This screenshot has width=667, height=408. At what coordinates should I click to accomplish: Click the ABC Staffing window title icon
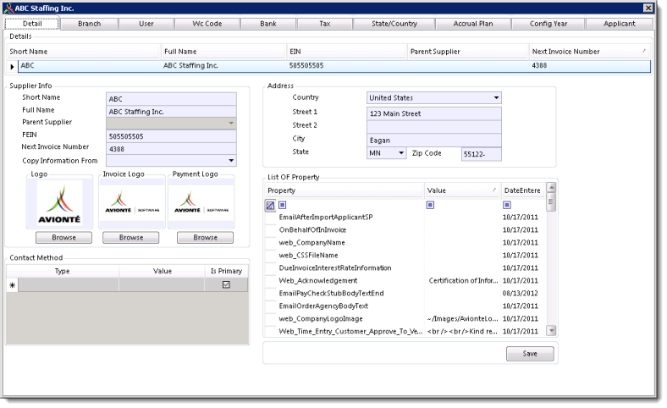(x=8, y=8)
